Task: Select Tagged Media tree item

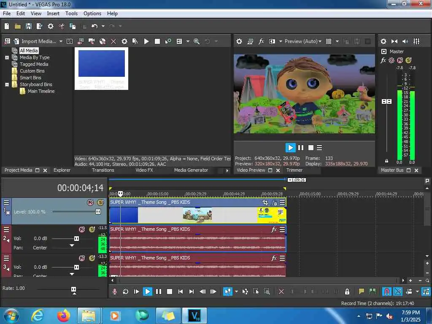Action: coord(34,64)
